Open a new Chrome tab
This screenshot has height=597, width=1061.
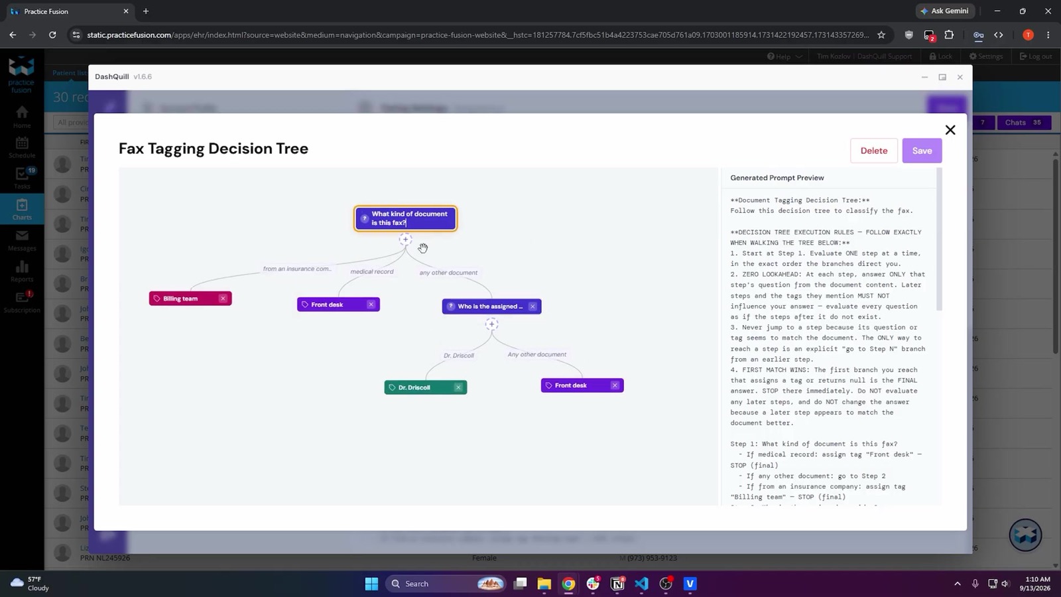click(x=146, y=11)
